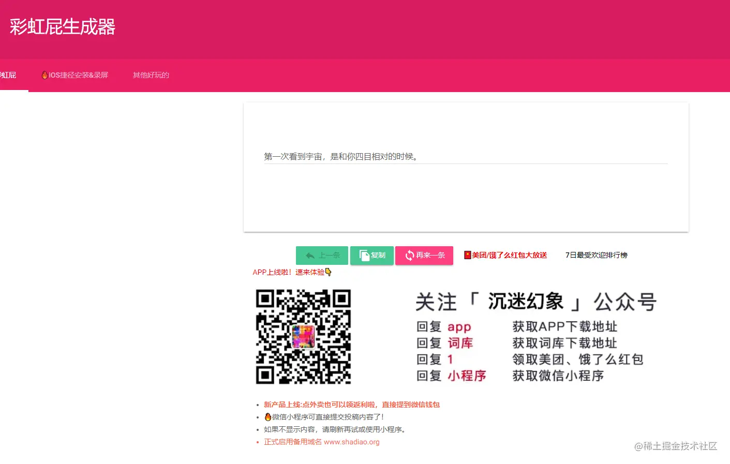Click the text 获取微信小程序
The image size is (730, 464).
pos(558,376)
